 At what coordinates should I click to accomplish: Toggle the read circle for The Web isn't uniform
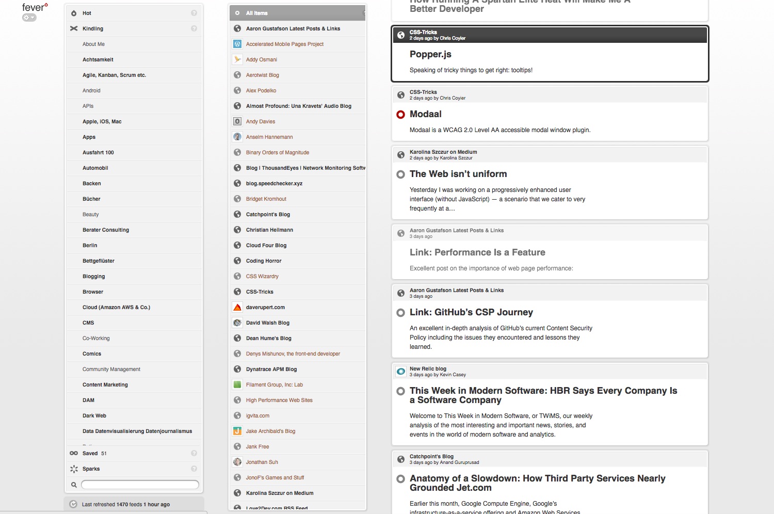[400, 174]
